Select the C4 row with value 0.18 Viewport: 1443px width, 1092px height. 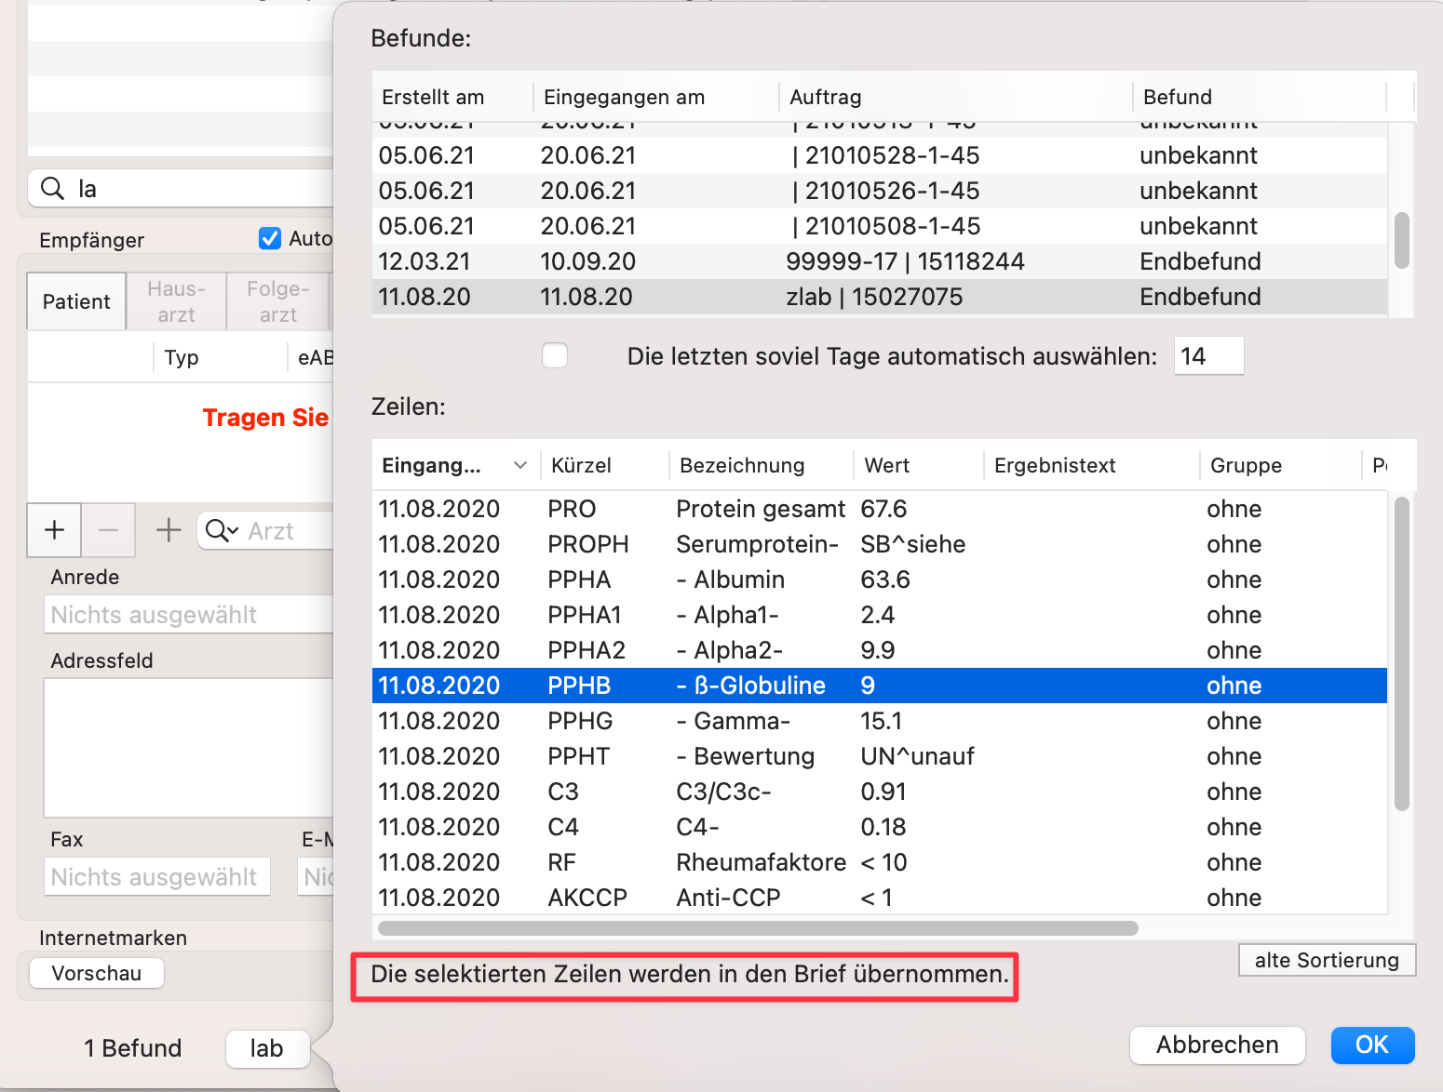pyautogui.click(x=880, y=827)
